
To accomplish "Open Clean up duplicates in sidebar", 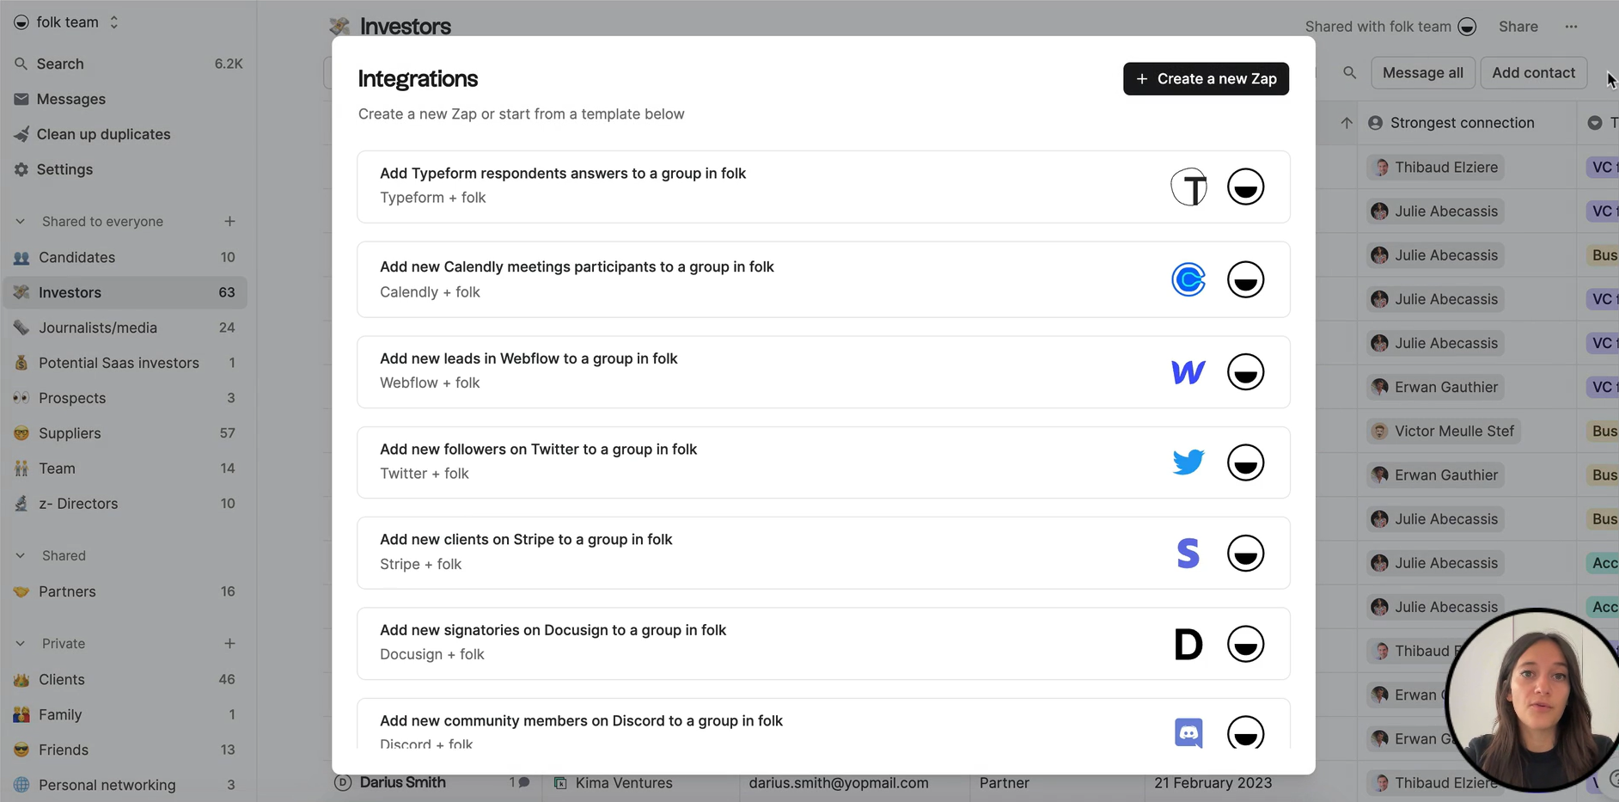I will click(103, 134).
